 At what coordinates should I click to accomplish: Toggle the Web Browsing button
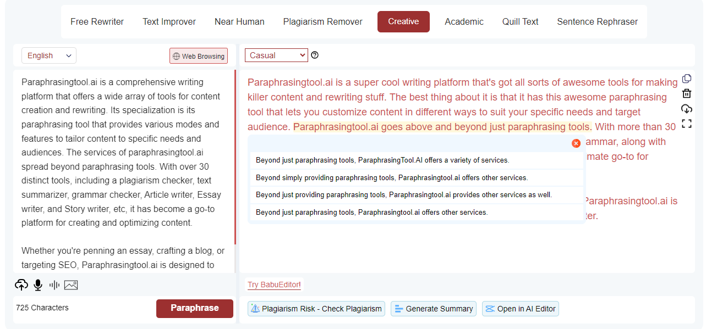click(199, 56)
